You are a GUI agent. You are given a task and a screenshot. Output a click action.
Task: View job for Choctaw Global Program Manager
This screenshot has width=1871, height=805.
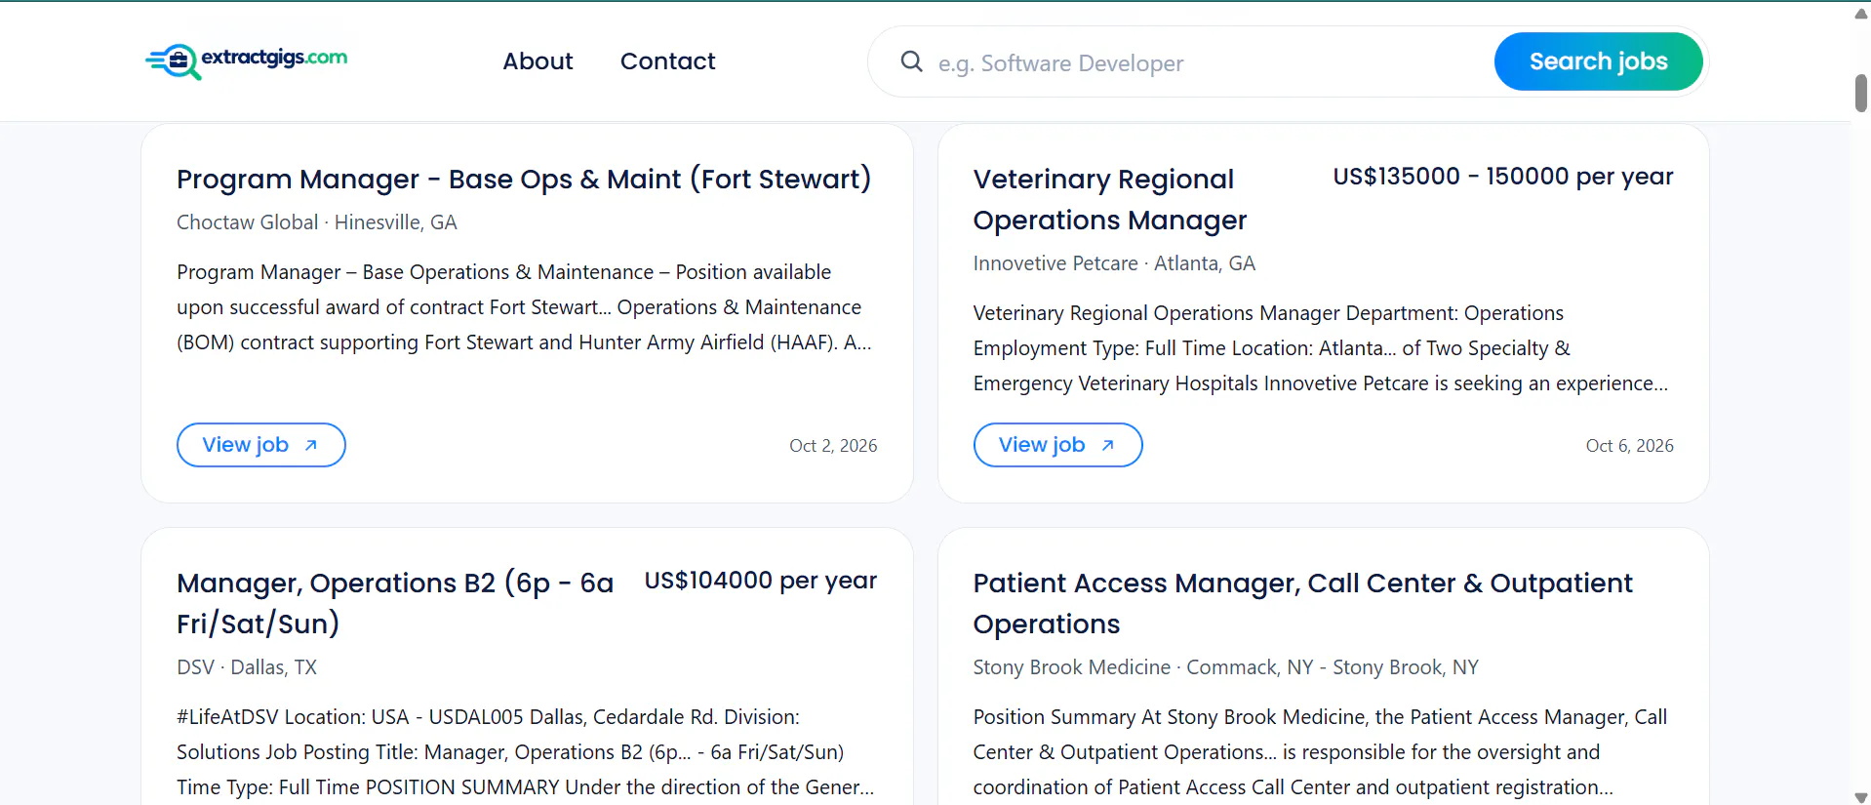tap(261, 445)
